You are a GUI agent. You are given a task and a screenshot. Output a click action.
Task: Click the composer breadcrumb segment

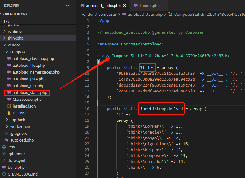[107, 15]
